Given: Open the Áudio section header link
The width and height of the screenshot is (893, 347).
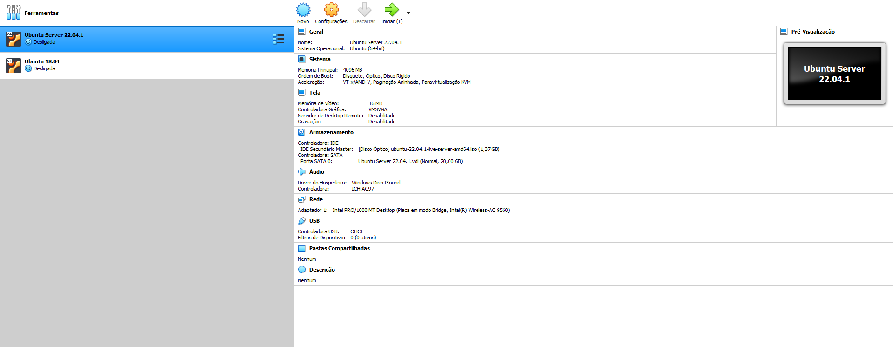Looking at the screenshot, I should [x=317, y=172].
